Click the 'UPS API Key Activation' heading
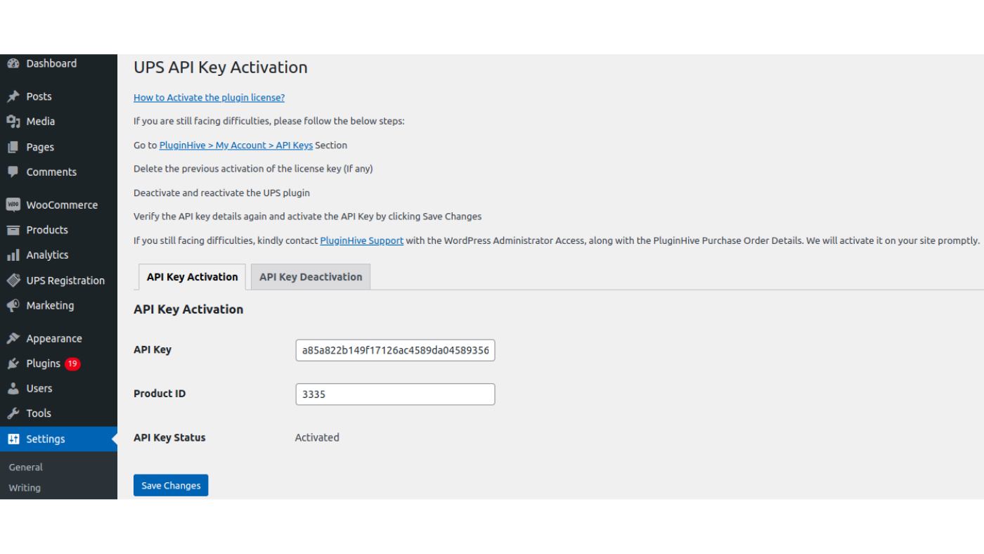This screenshot has width=984, height=554. pos(221,67)
